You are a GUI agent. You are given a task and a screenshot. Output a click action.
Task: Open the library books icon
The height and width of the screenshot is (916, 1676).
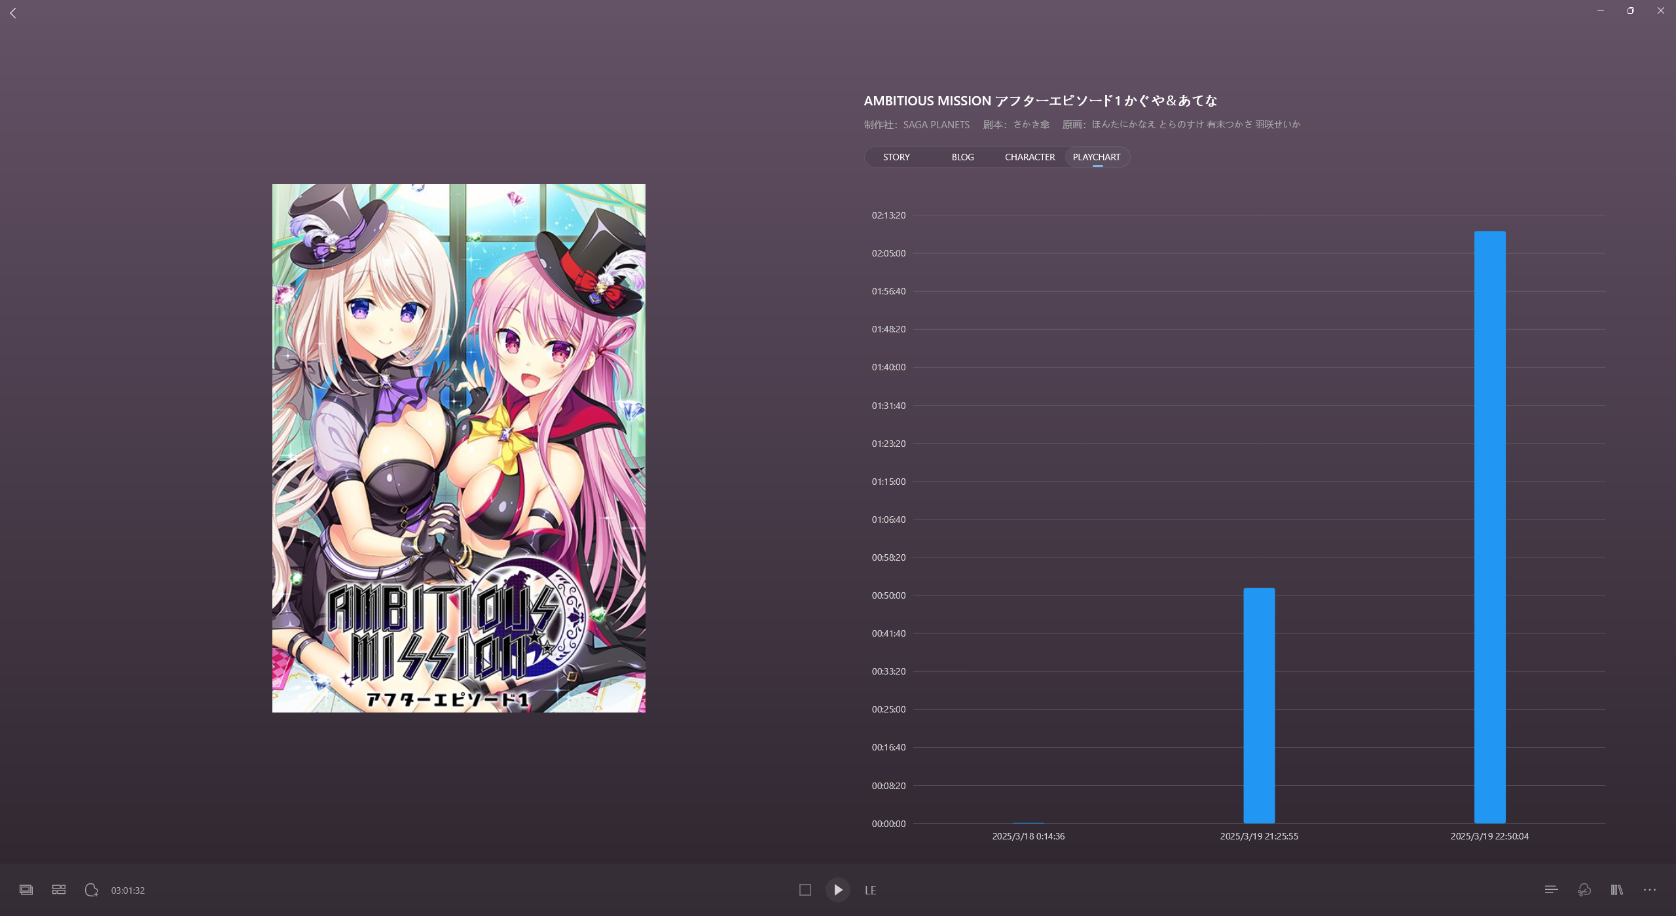[1617, 890]
